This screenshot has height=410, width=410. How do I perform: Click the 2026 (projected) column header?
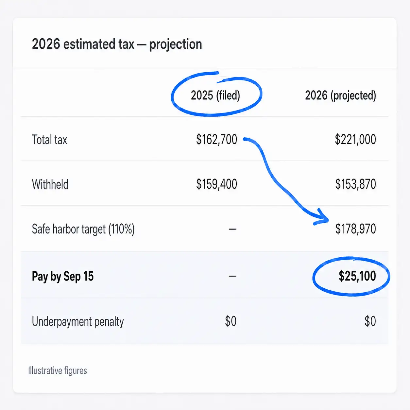[x=340, y=95]
